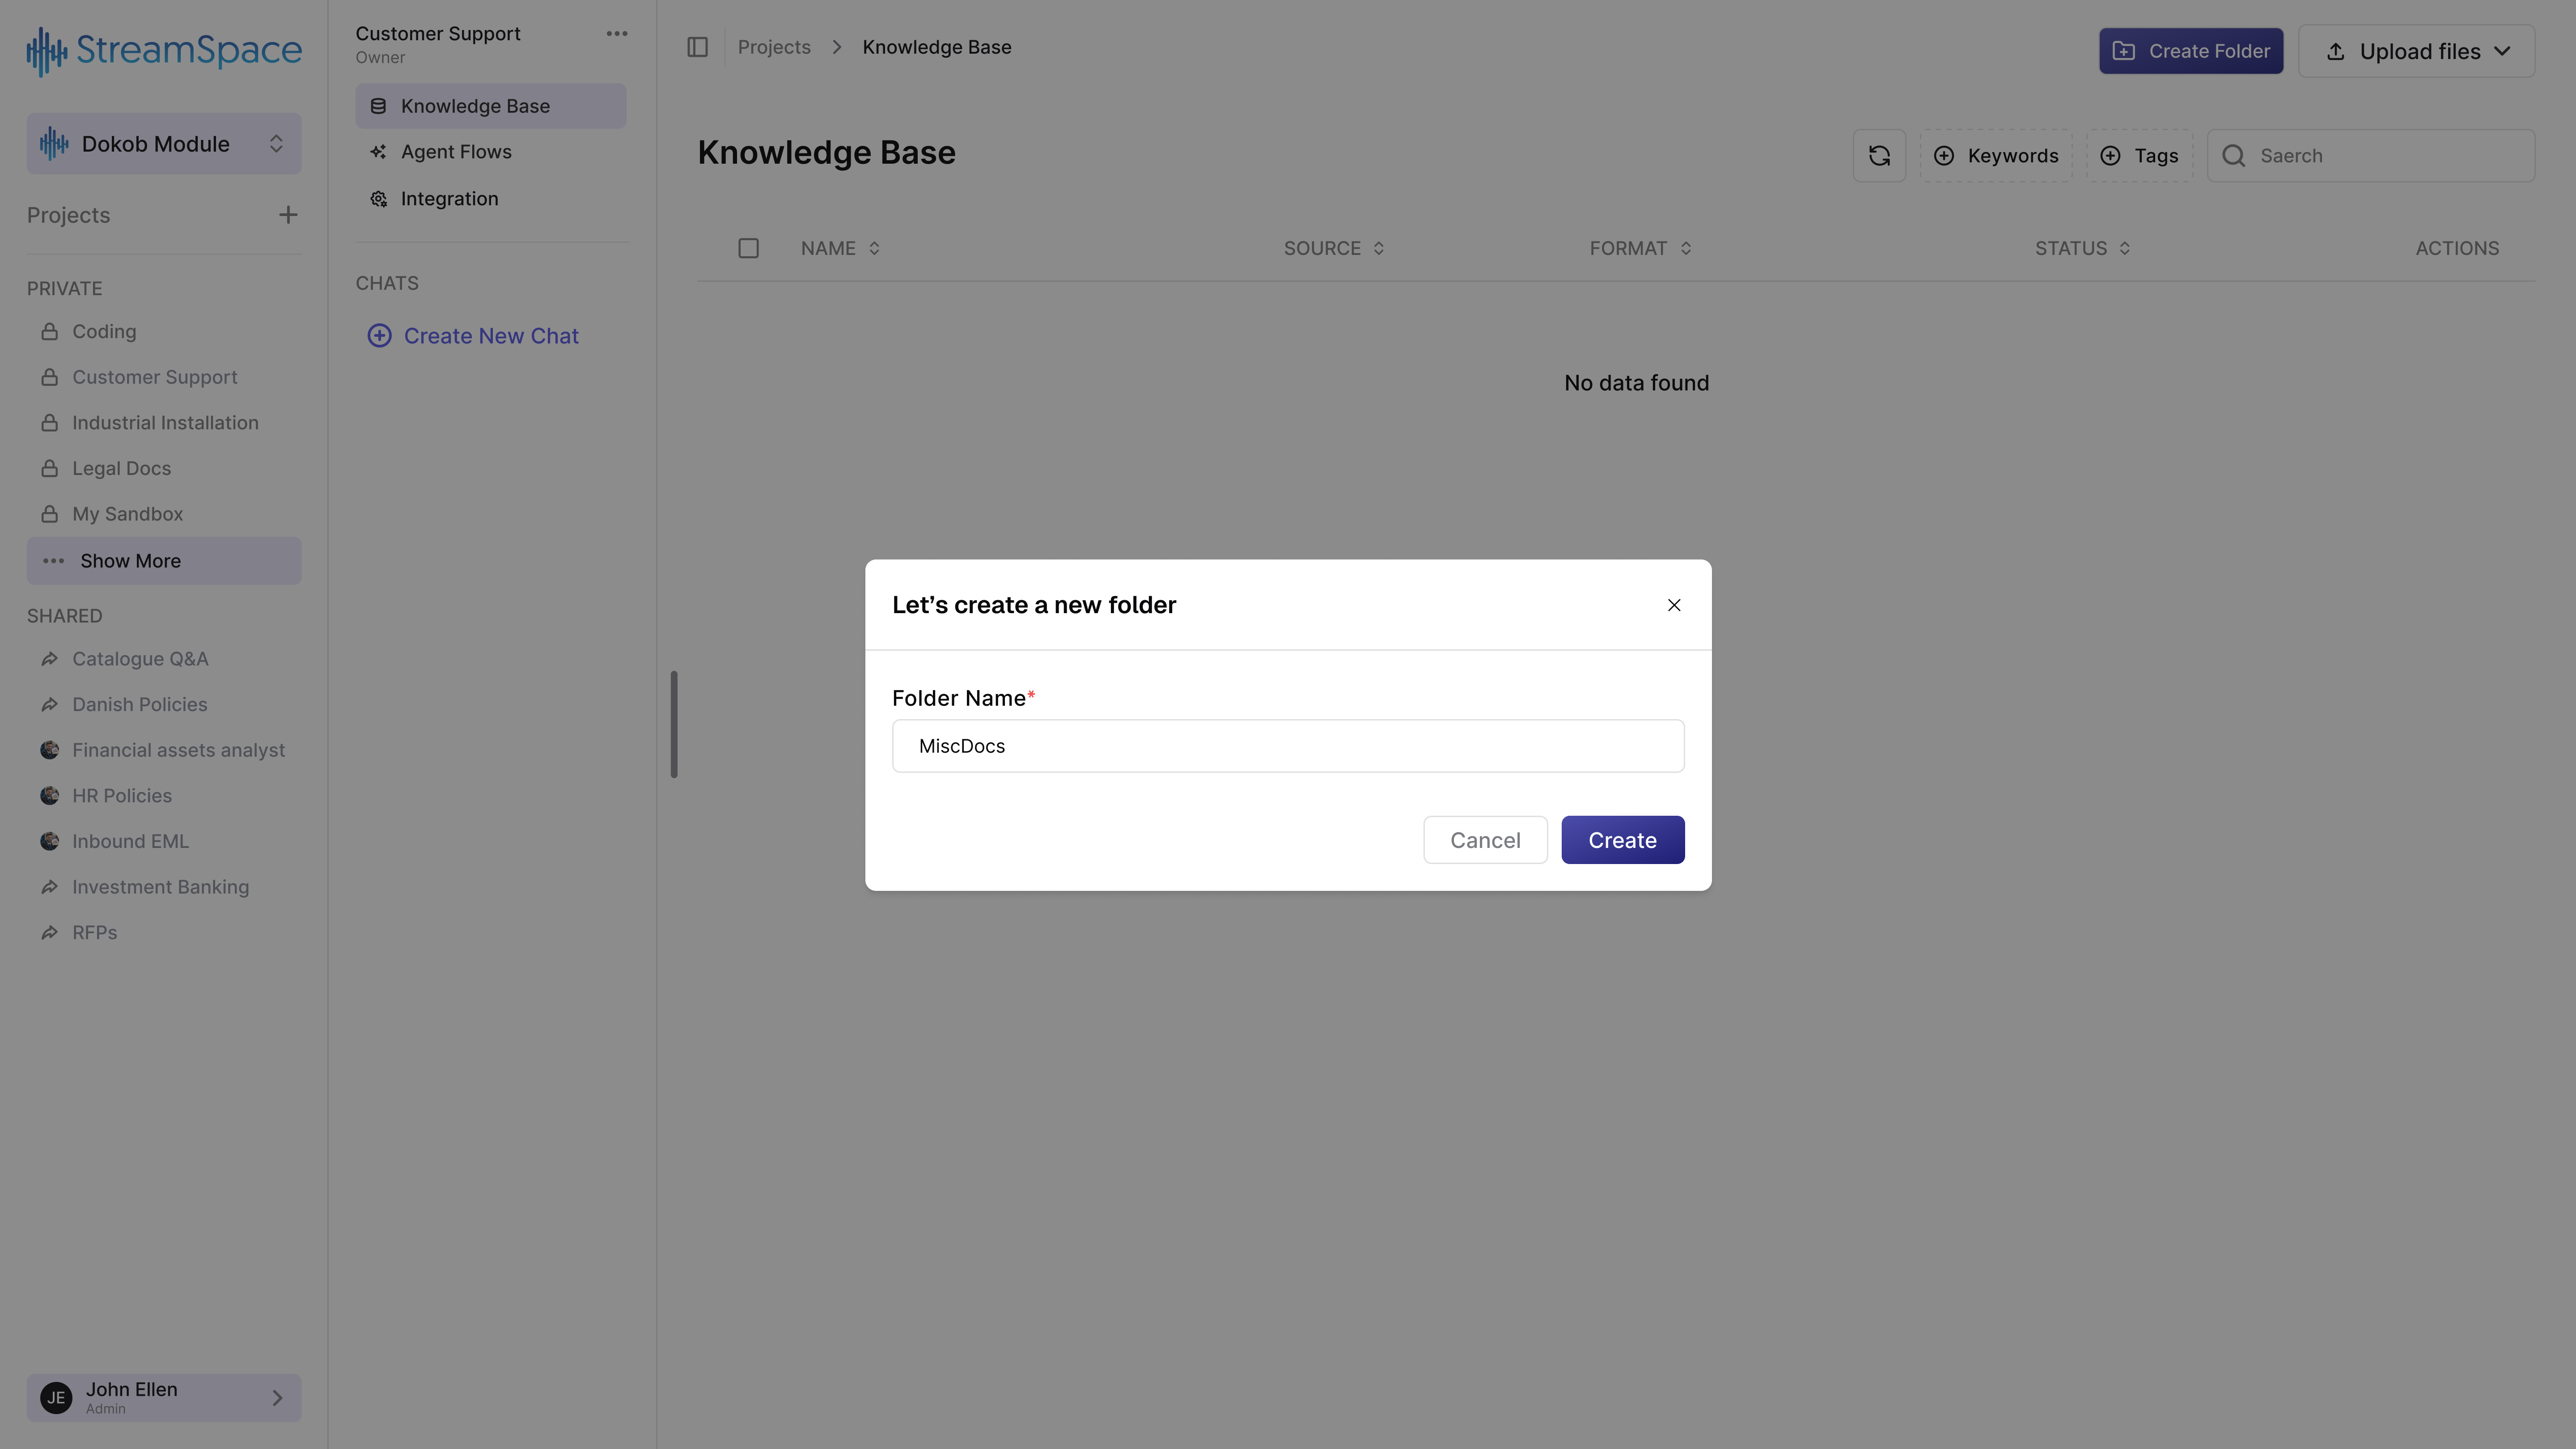Image resolution: width=2576 pixels, height=1449 pixels.
Task: Click the Knowledge Base breadcrumb
Action: coord(937,47)
